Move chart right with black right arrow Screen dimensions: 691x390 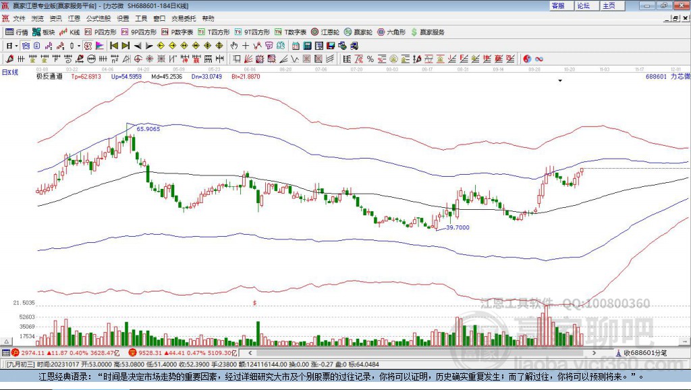149,46
